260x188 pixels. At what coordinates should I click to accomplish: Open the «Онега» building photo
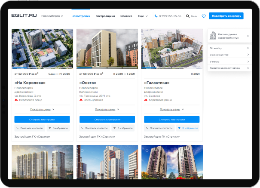point(107,49)
